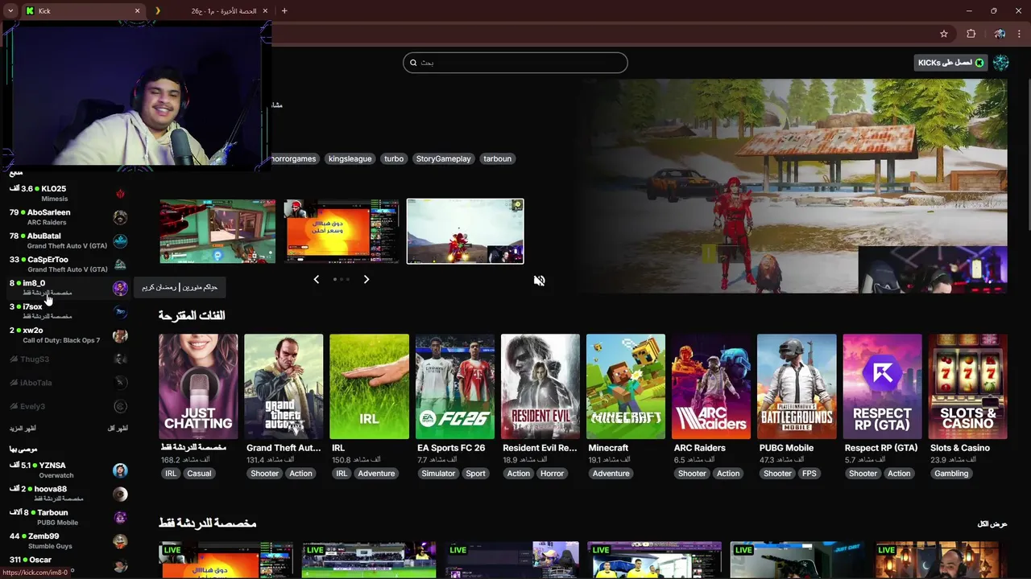Image resolution: width=1031 pixels, height=579 pixels.
Task: Open EA Sports FC 26 category card
Action: click(x=454, y=387)
